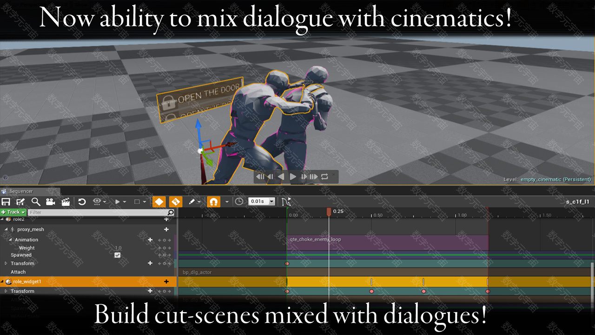Image resolution: width=595 pixels, height=335 pixels.
Task: Add key on Animation row center dot
Action: [x=164, y=240]
